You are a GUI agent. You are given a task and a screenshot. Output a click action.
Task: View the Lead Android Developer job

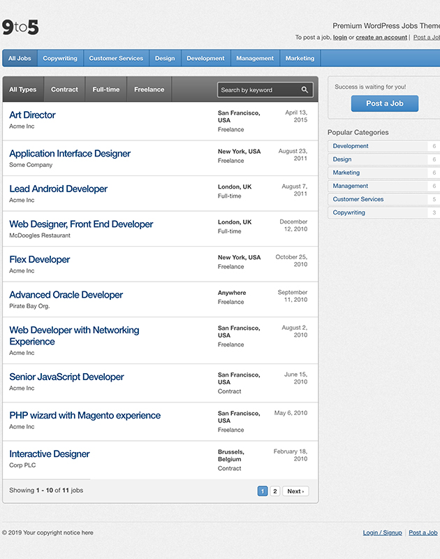58,189
